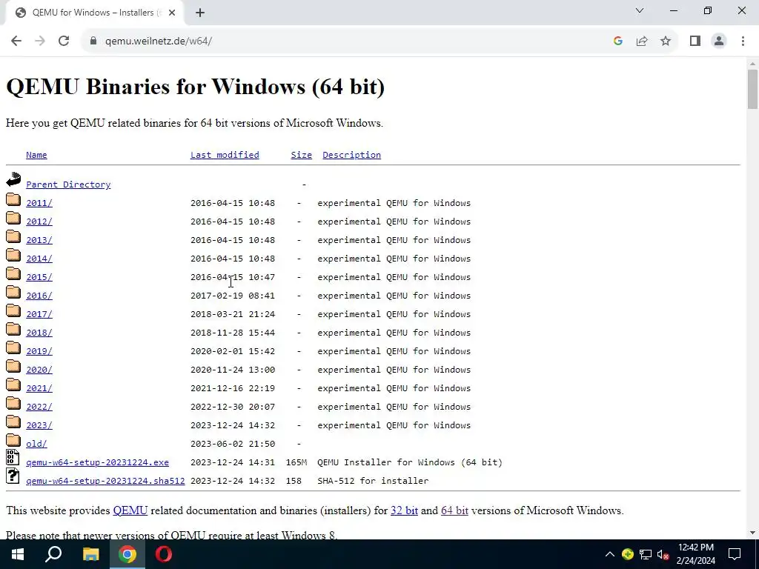Click the vertical scrollbar thumb
Viewport: 759px width, 569px height.
tap(752, 90)
